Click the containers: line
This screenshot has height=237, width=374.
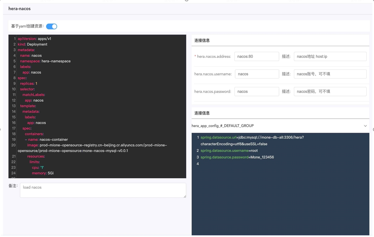click(34, 134)
